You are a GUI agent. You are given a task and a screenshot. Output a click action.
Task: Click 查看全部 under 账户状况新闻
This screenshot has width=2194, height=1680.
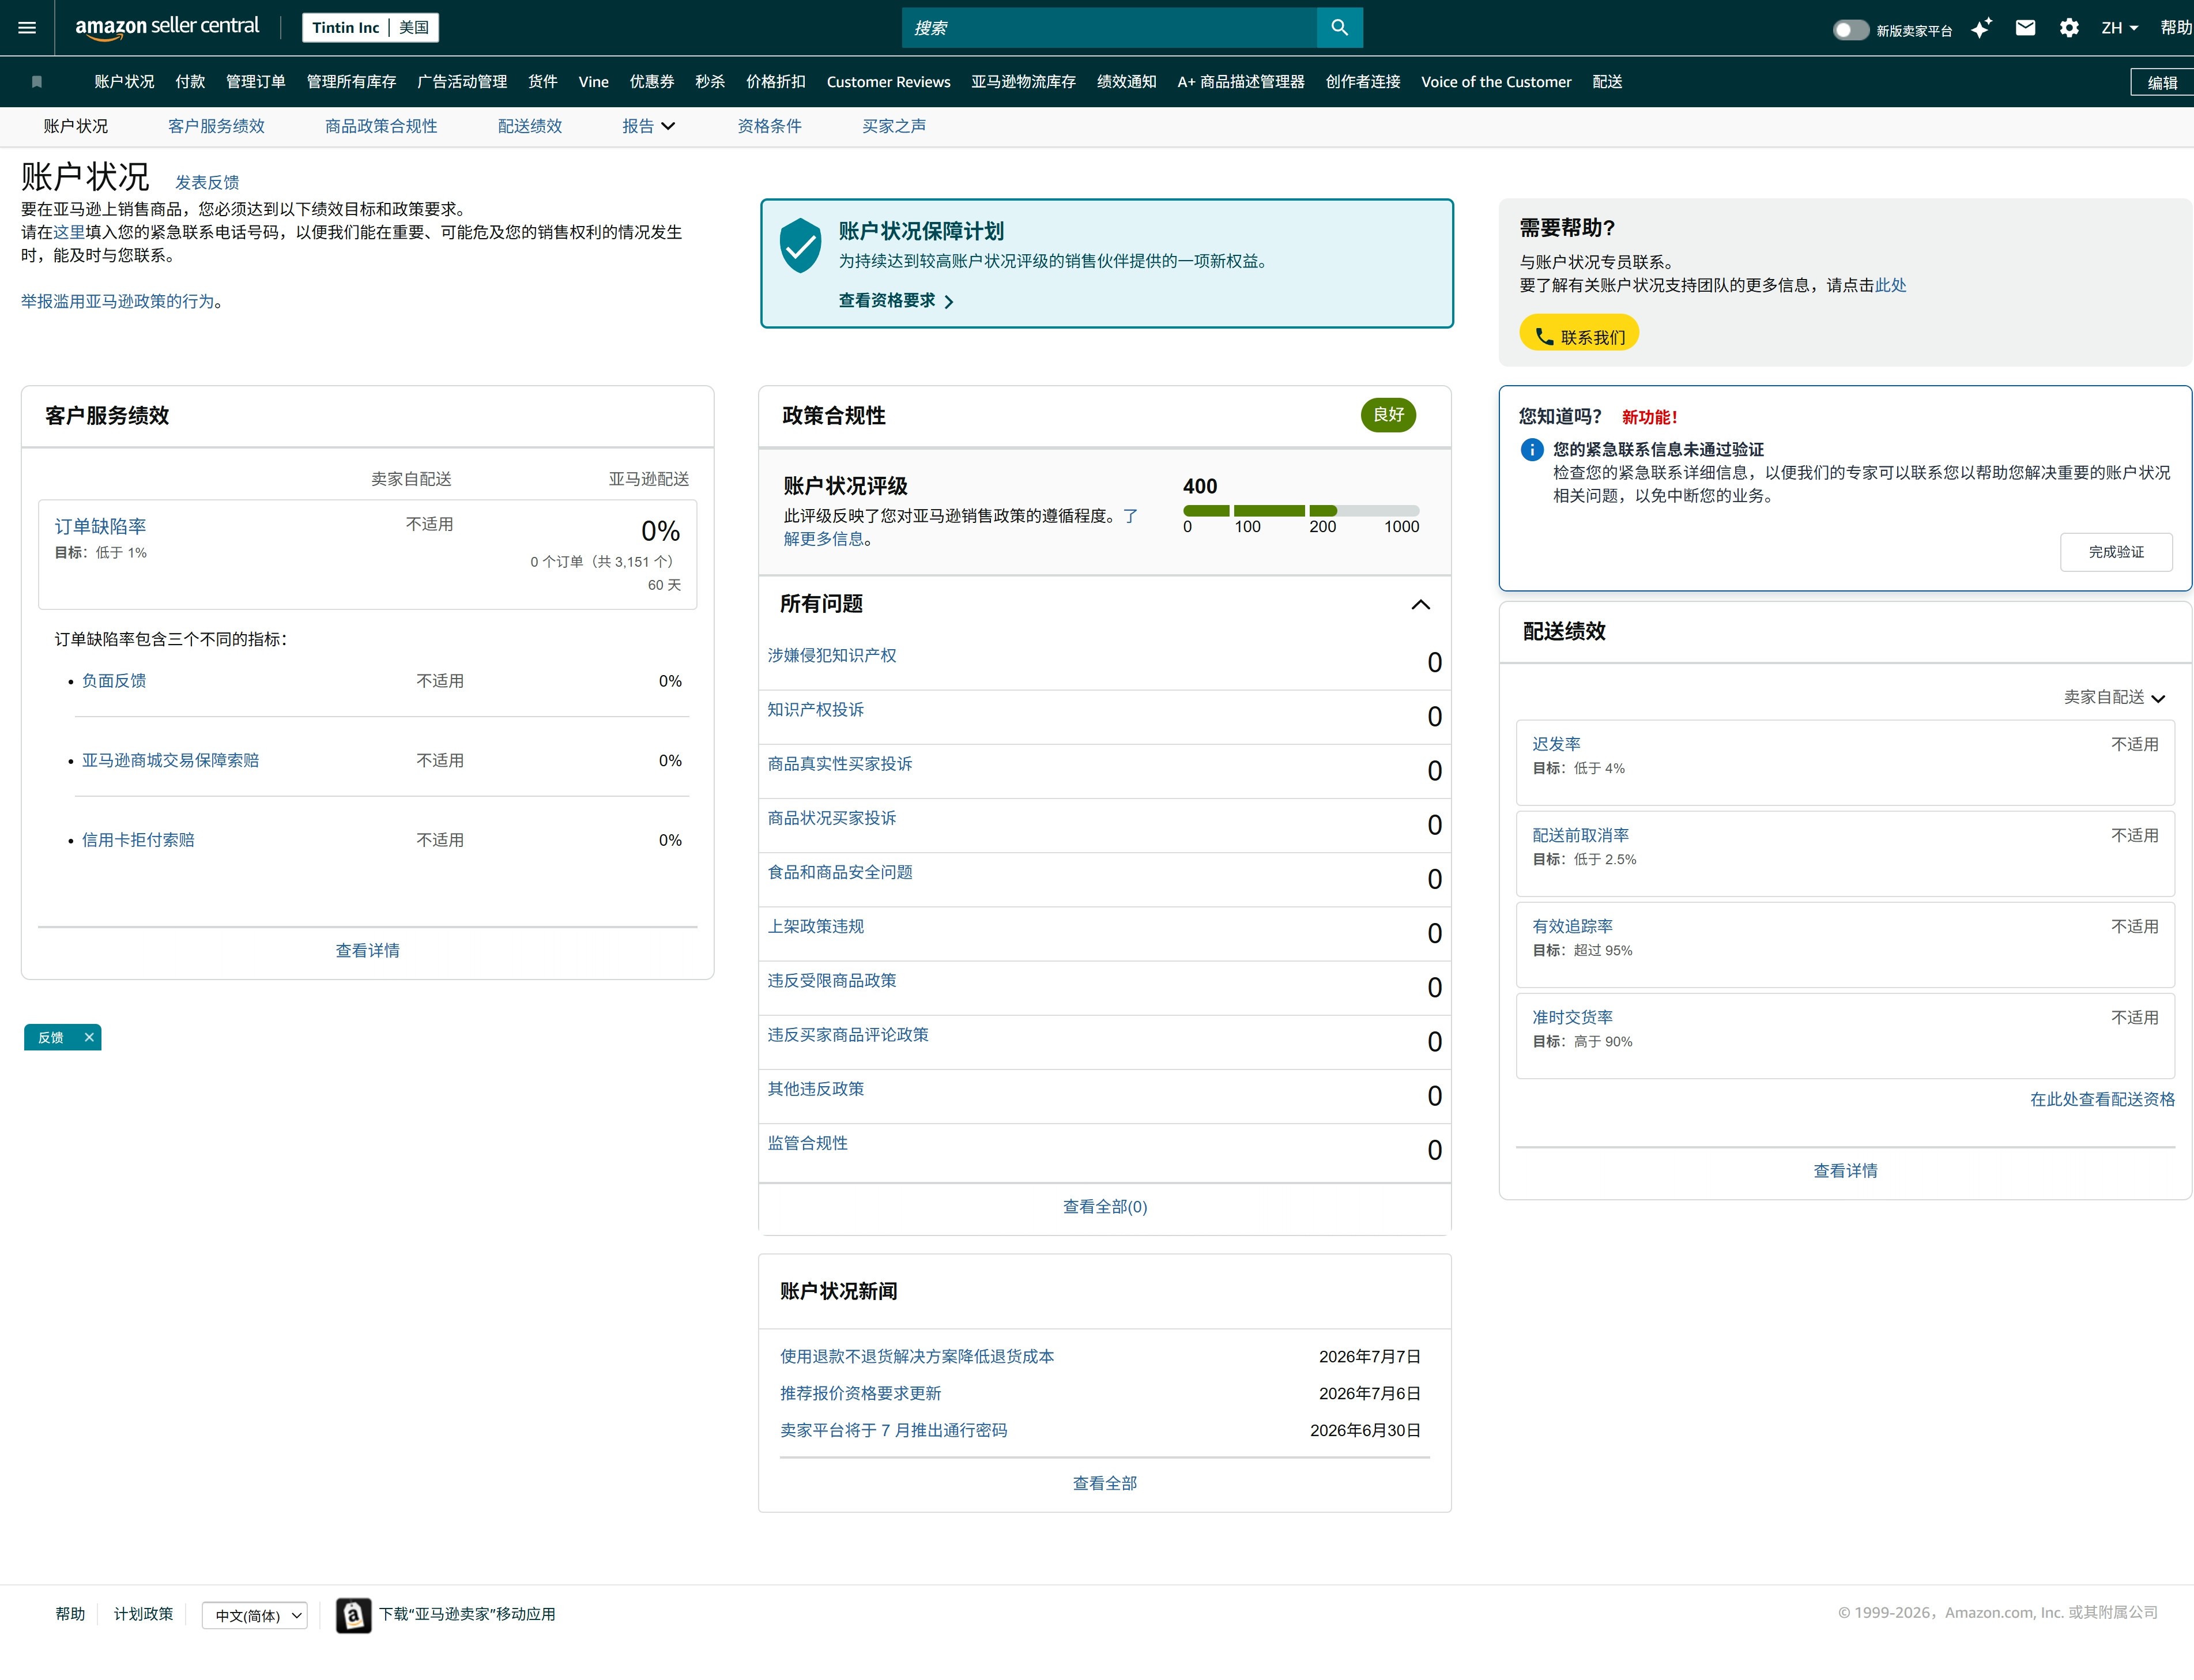pos(1105,1483)
